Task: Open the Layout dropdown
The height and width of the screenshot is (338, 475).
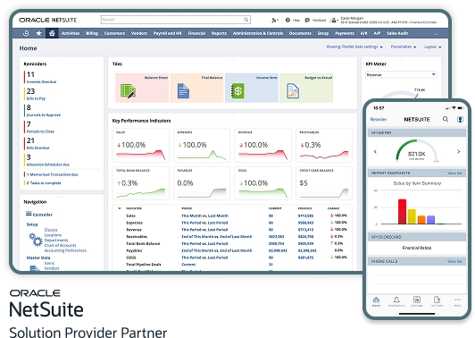Action: [432, 46]
